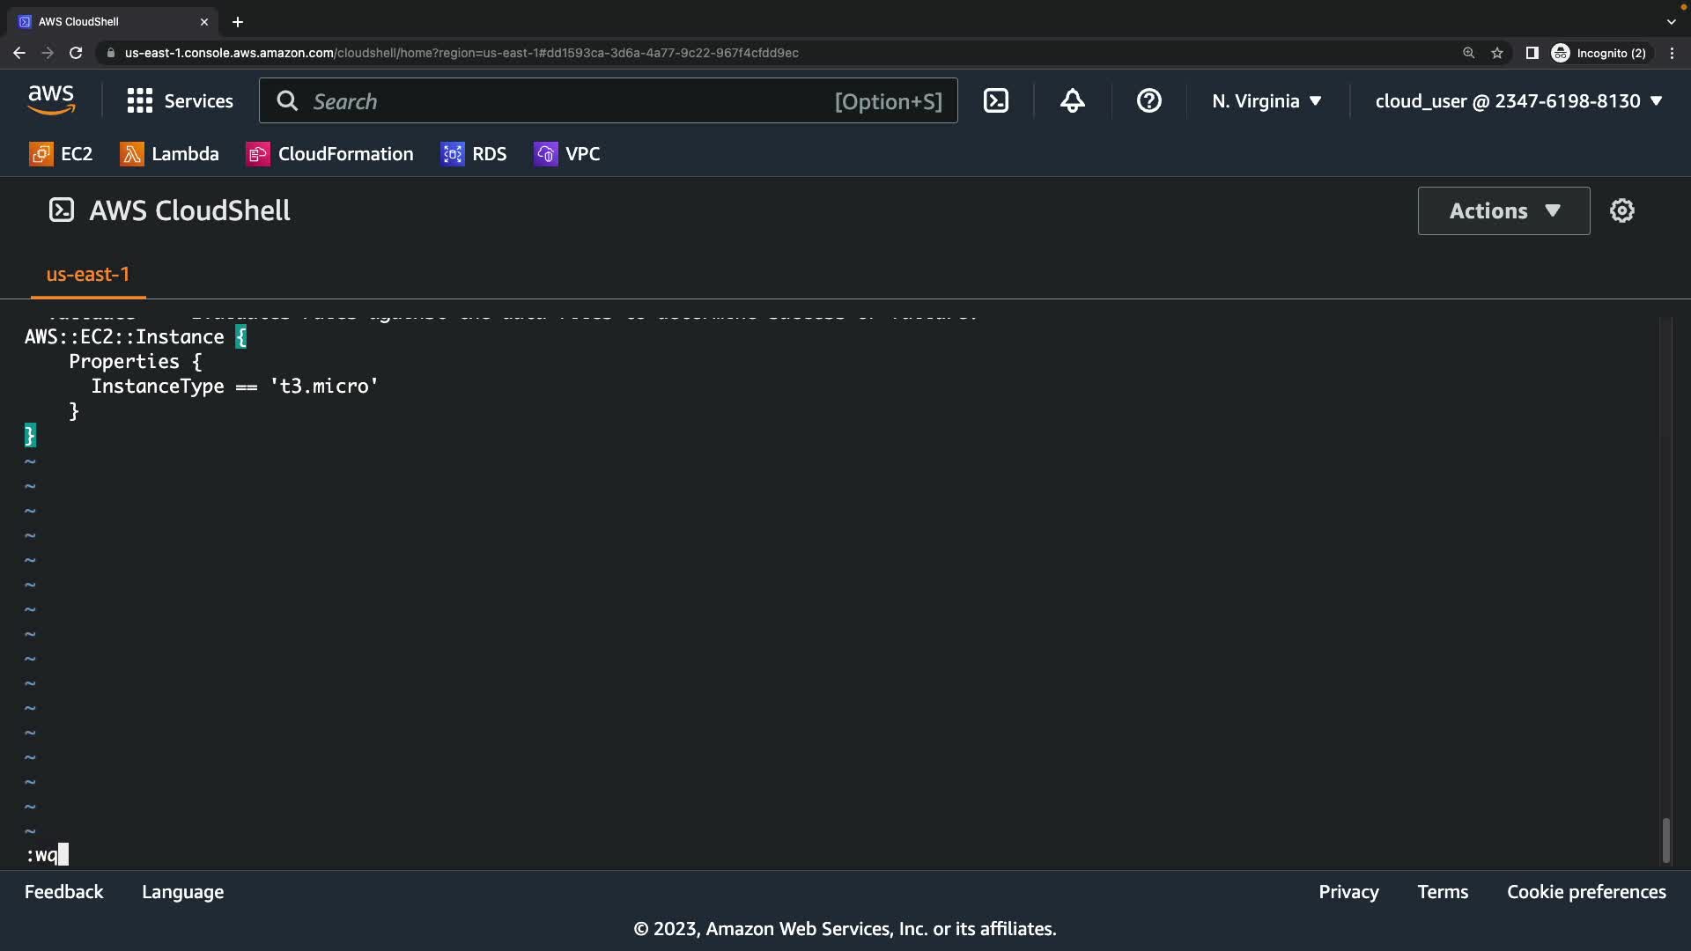
Task: Bookmark this page with star icon
Action: (x=1497, y=53)
